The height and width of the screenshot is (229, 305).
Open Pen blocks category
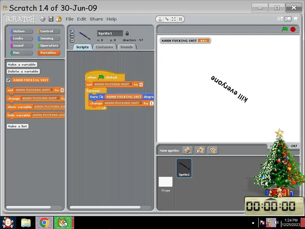pyautogui.click(x=21, y=52)
